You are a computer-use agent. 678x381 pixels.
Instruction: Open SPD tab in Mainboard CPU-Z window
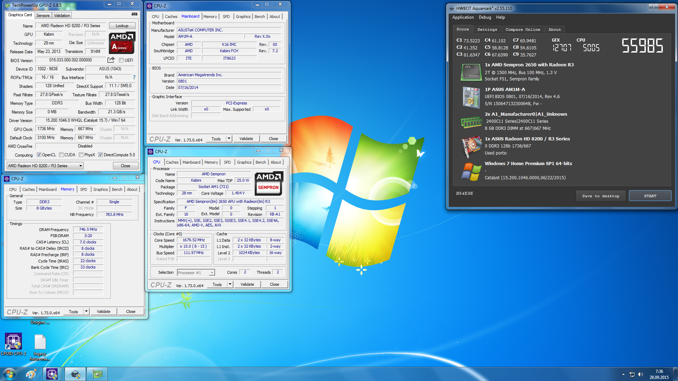coord(226,17)
